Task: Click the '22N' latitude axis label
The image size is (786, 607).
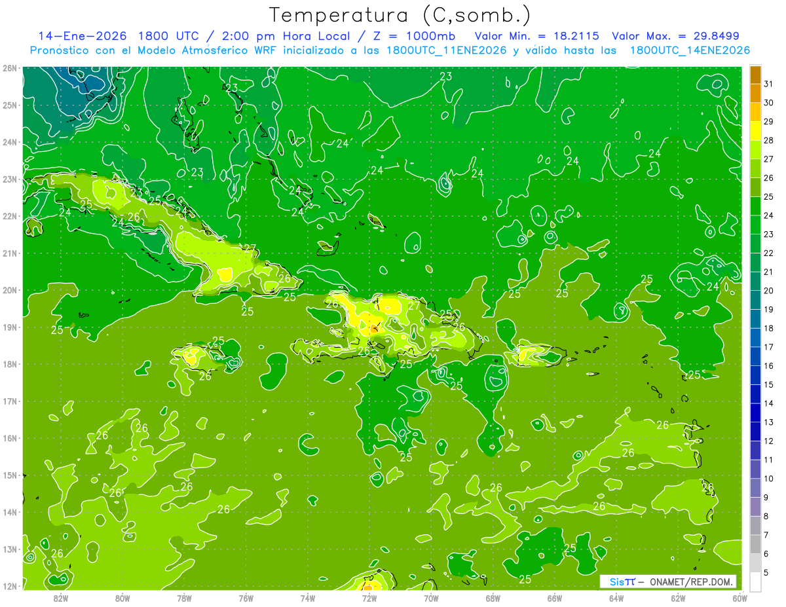Action: point(9,216)
